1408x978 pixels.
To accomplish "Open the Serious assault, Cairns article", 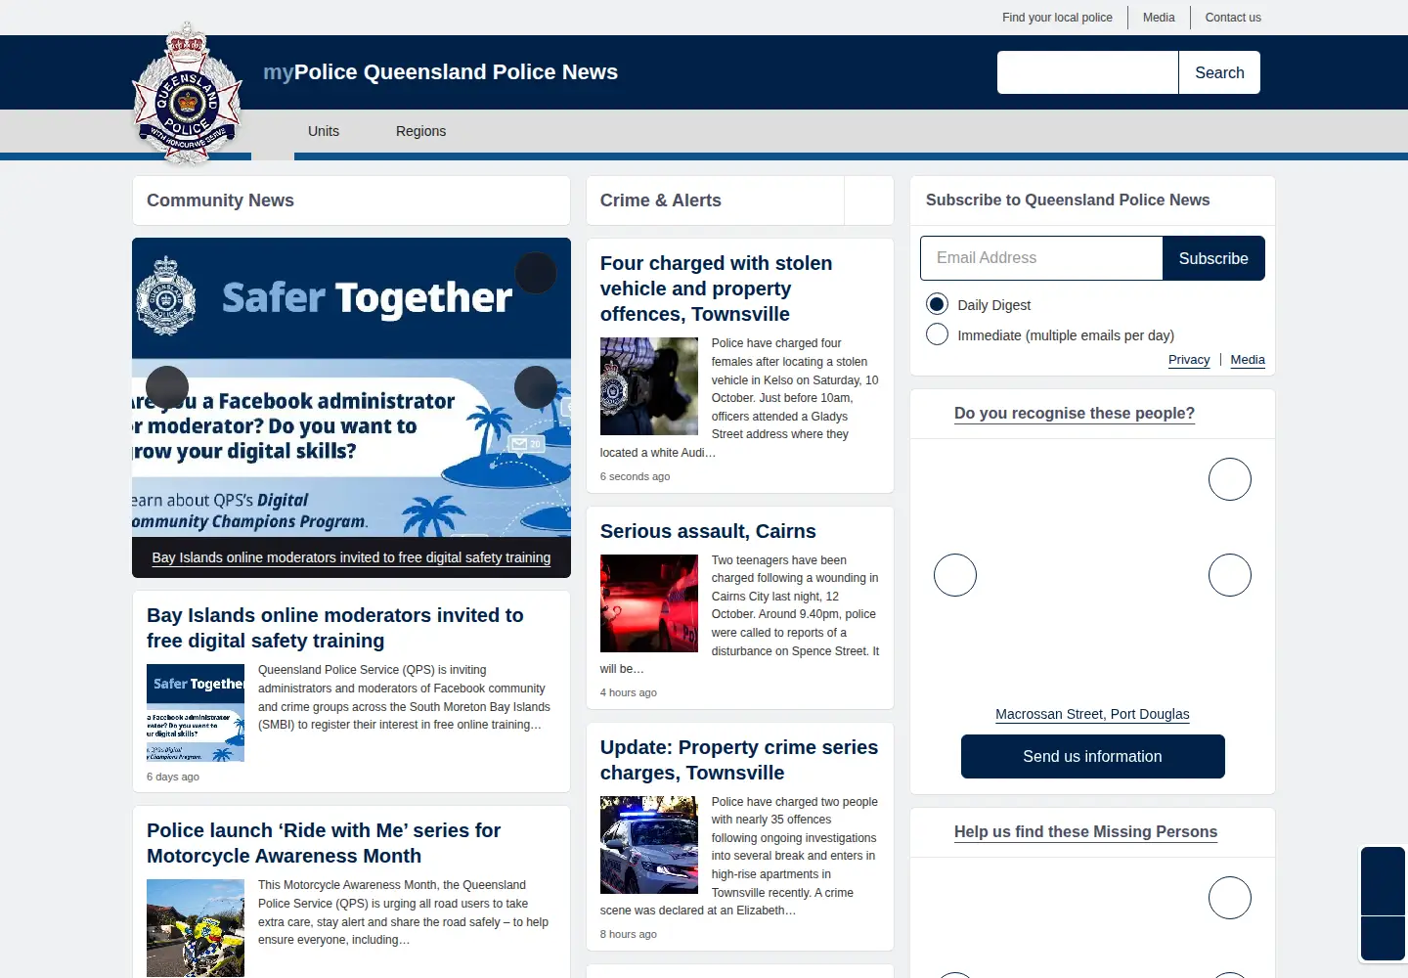I will tap(708, 531).
